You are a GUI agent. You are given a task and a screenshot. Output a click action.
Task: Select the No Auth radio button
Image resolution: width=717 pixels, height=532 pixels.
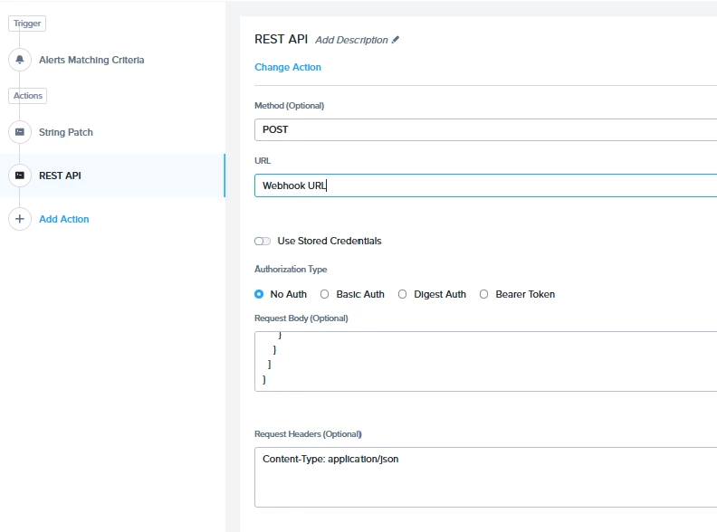[259, 294]
